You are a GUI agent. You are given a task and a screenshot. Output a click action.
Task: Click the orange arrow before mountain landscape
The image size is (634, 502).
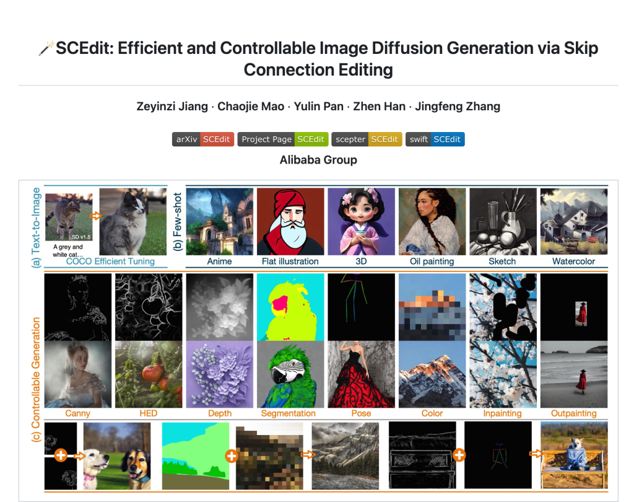[308, 455]
